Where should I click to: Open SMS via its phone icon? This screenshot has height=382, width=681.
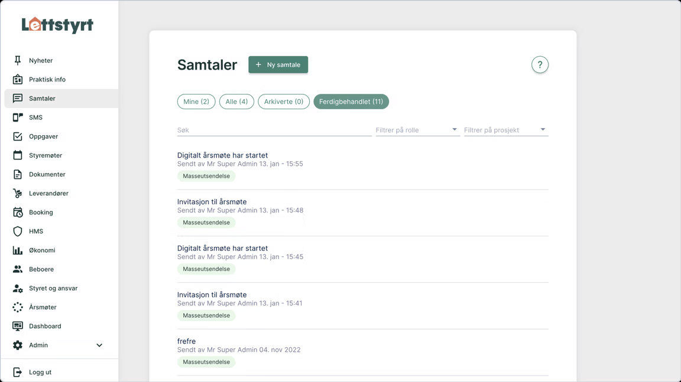(x=18, y=117)
